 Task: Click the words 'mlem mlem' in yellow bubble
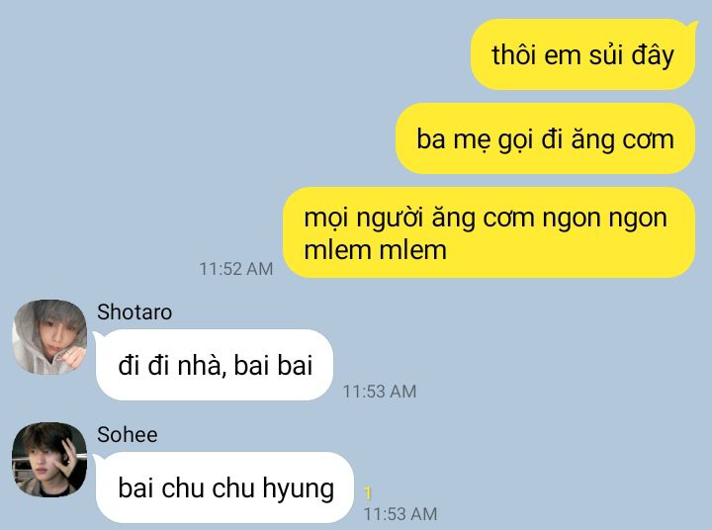[x=376, y=250]
